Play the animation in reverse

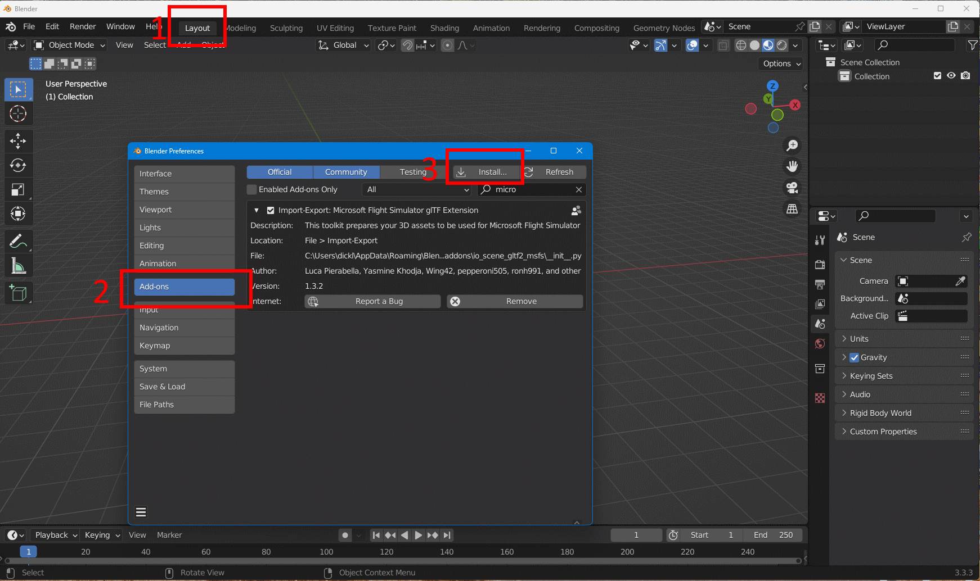click(x=404, y=535)
